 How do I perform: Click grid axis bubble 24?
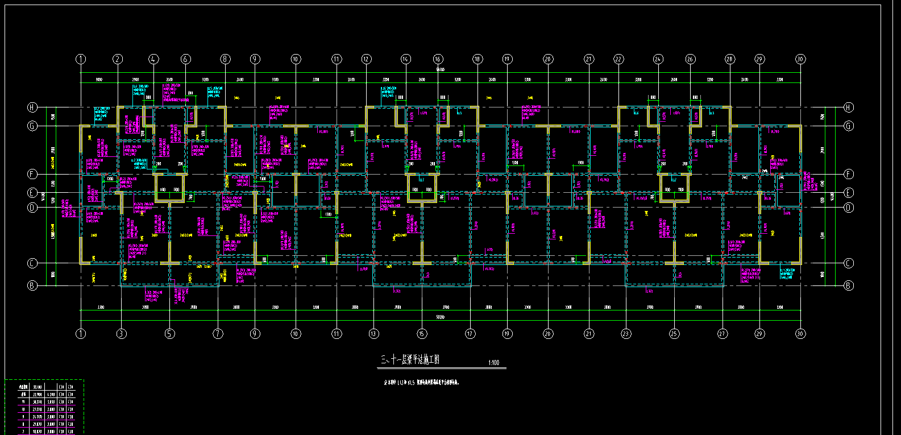[x=658, y=59]
